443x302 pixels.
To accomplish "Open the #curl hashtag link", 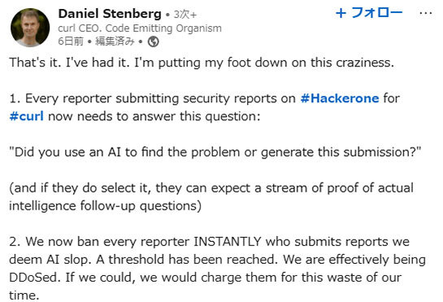I will (27, 116).
